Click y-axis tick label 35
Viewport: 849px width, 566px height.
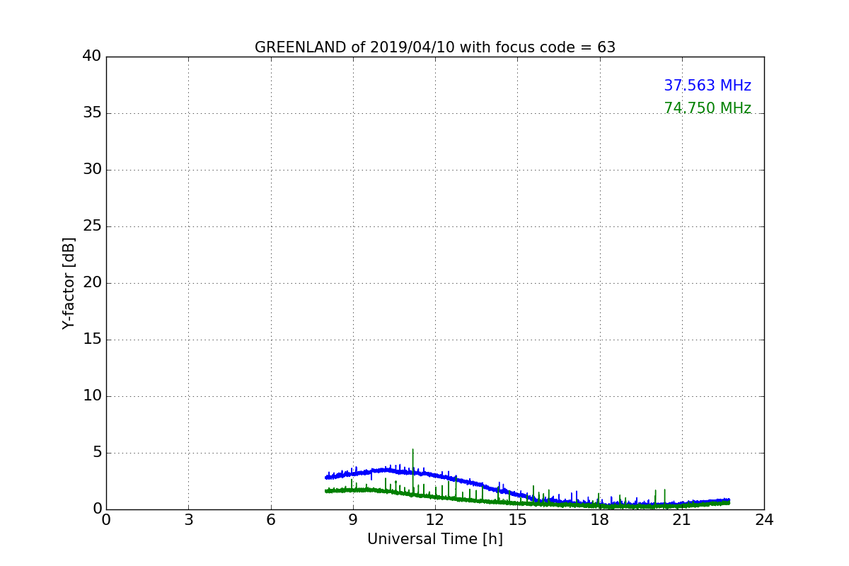pos(92,113)
